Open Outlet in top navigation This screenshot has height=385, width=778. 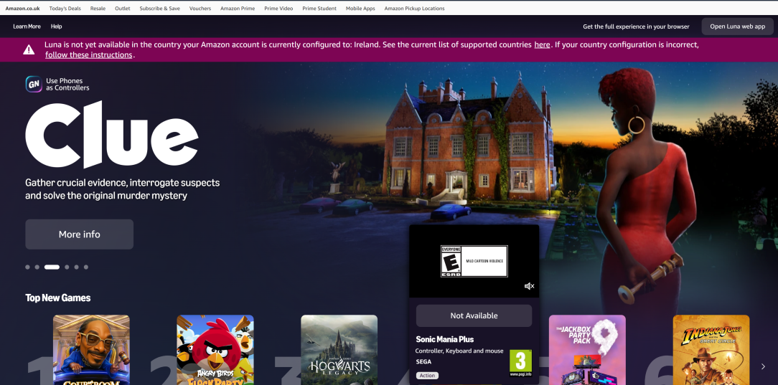tap(123, 9)
